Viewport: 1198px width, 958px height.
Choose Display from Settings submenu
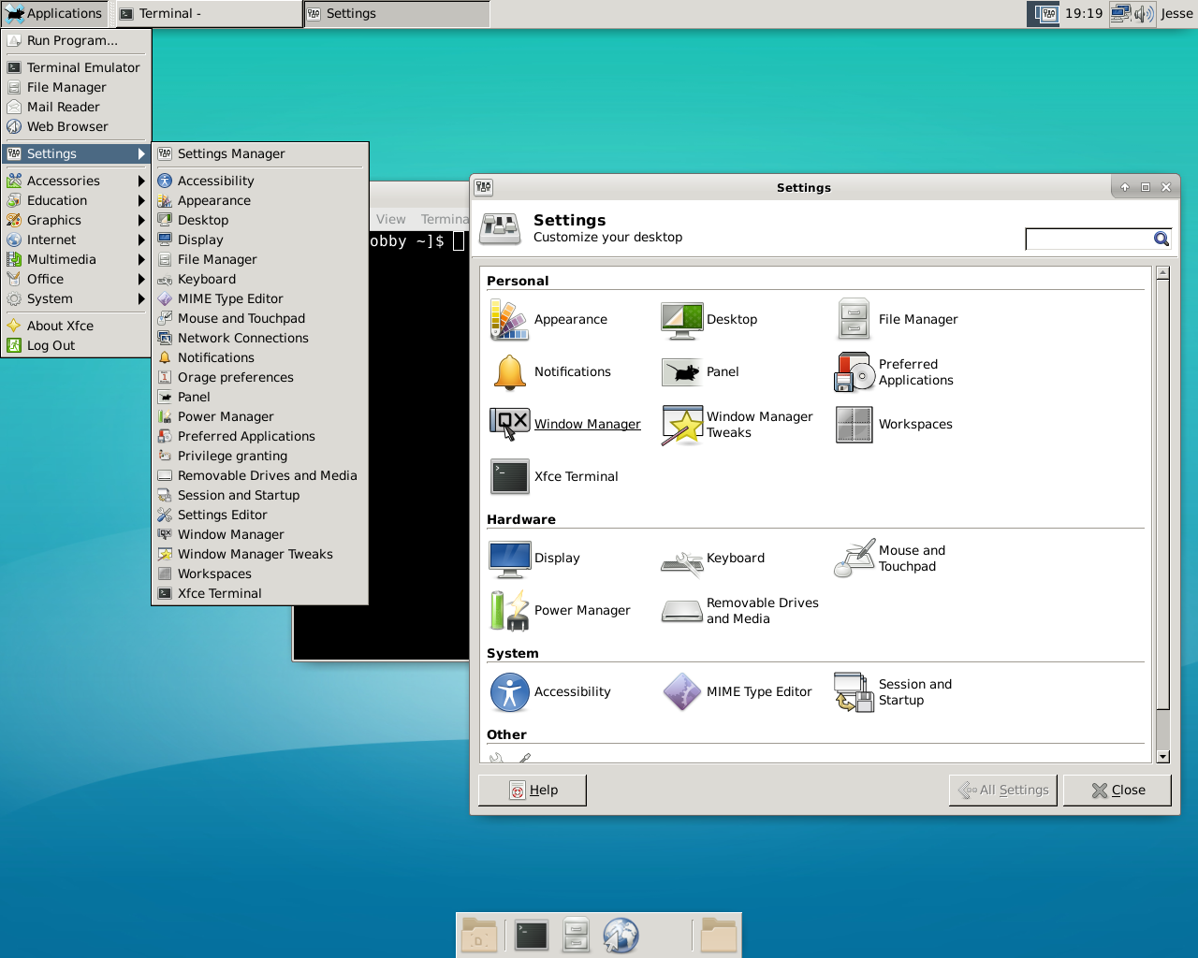260,239
